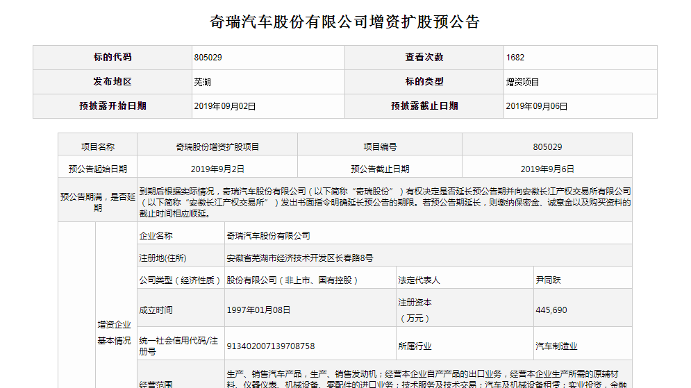The height and width of the screenshot is (388, 691).
Task: Click the region value 芜湖
Action: 202,83
